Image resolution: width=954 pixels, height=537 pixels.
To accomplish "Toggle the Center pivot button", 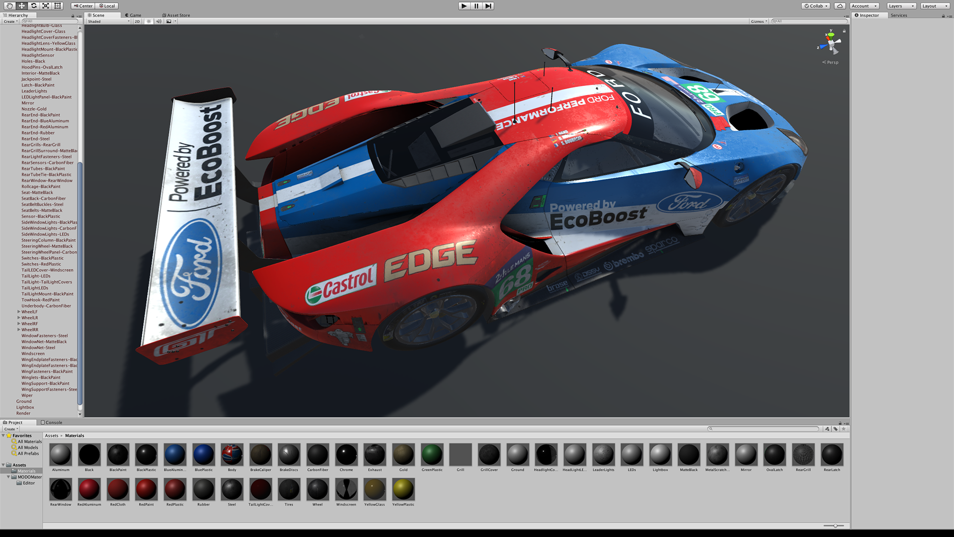I will pos(82,6).
